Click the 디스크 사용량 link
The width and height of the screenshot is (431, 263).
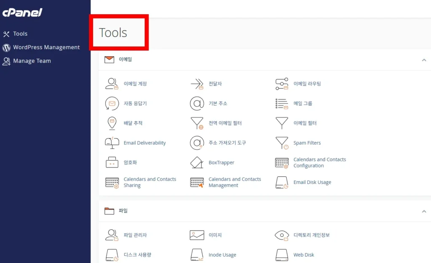(x=137, y=255)
